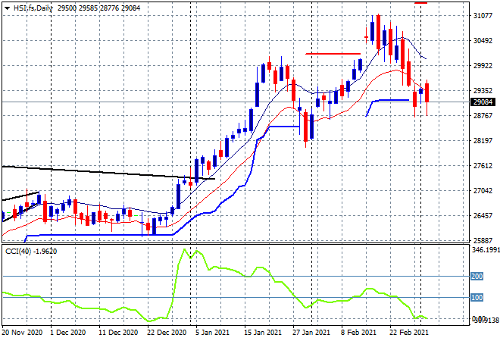Click the 8 Feb 2021 date label
The height and width of the screenshot is (341, 500).
click(x=359, y=333)
